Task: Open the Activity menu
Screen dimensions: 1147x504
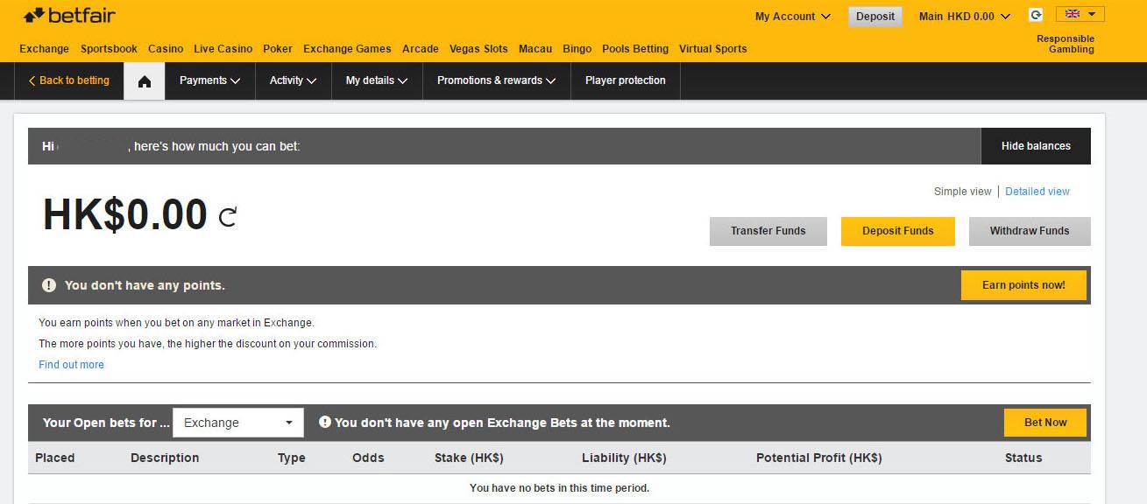Action: pos(293,80)
